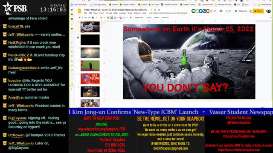Viewport: 273px width, 153px height.
Task: Select the RED FRIDAY slide thumbnail
Action: pyautogui.click(x=90, y=79)
